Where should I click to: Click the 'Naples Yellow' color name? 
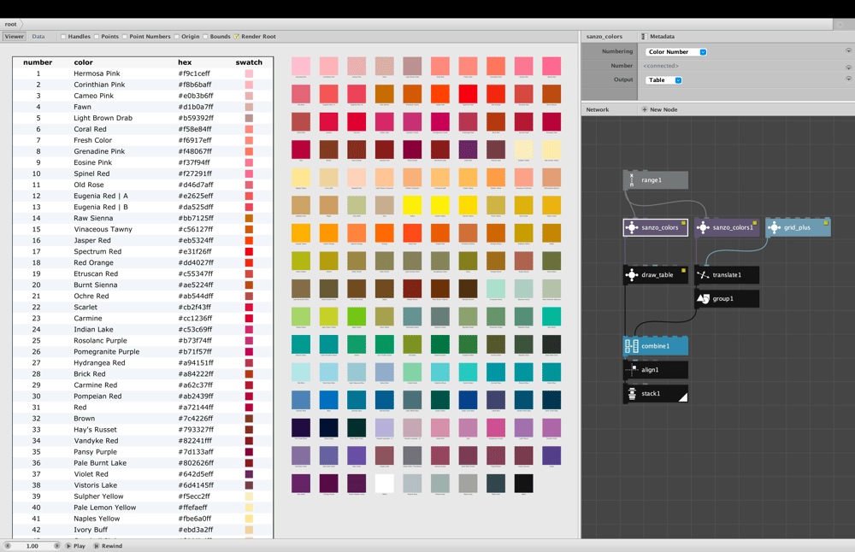tap(97, 519)
